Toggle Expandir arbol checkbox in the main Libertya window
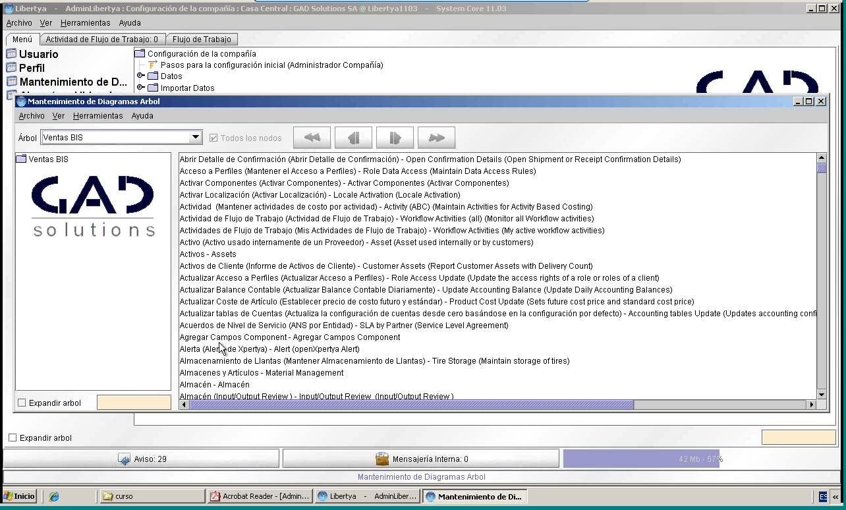The image size is (846, 510). click(x=13, y=438)
